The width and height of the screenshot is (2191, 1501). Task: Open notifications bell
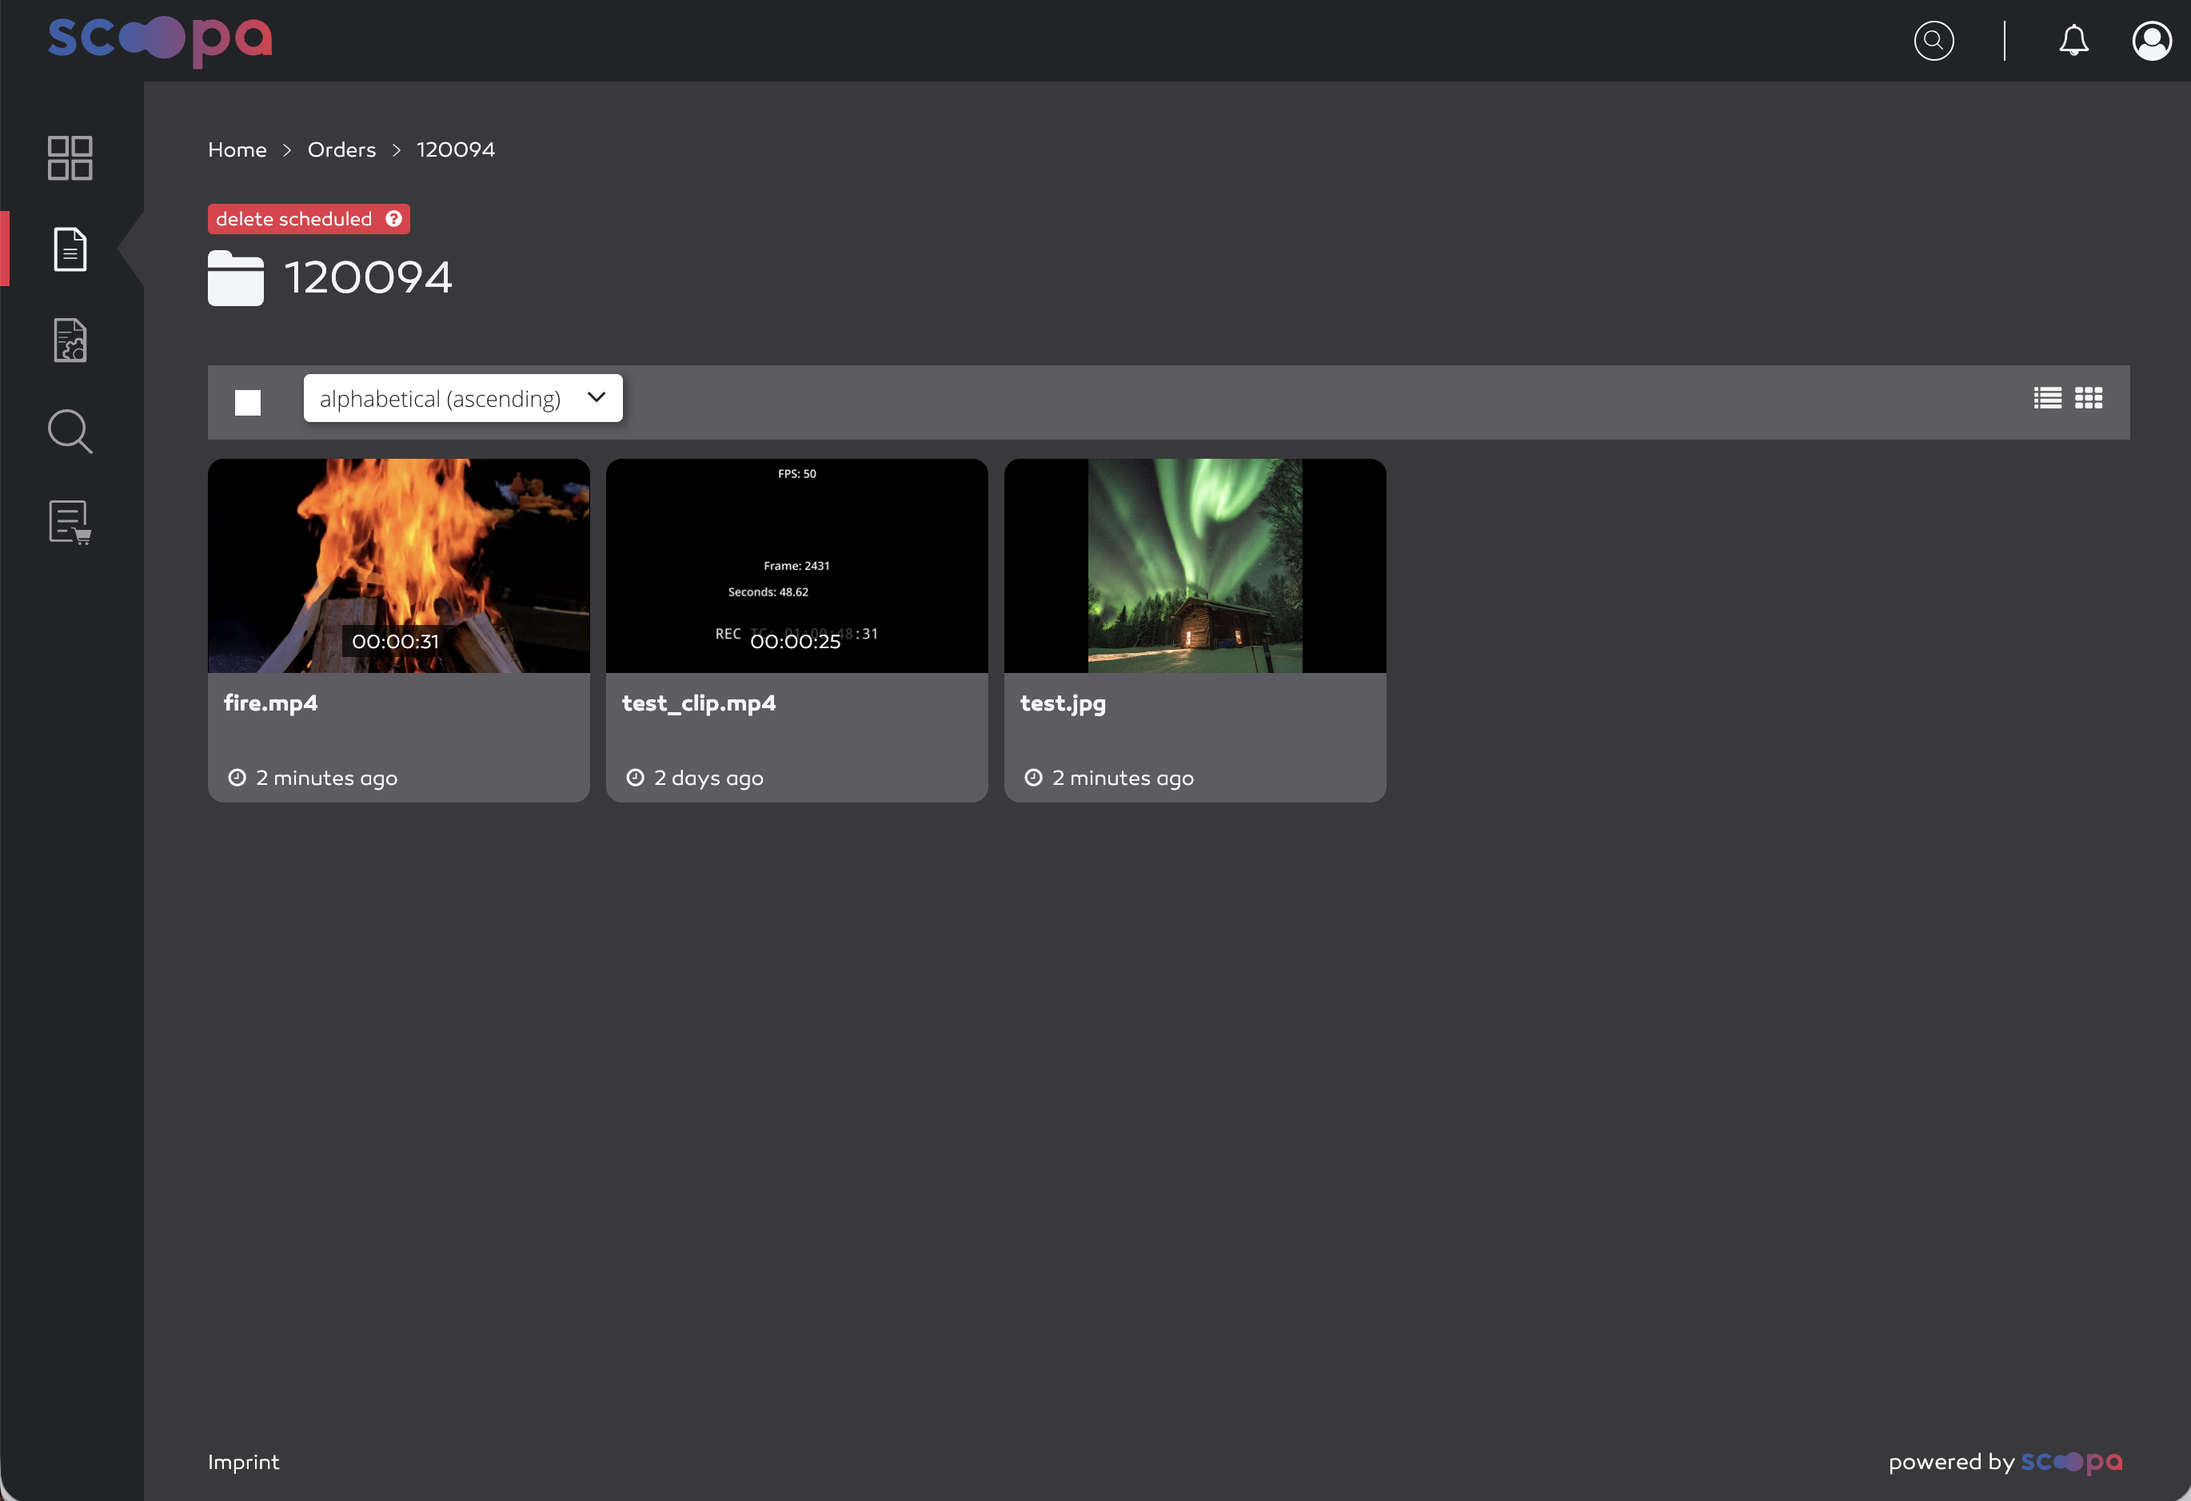[x=2073, y=41]
